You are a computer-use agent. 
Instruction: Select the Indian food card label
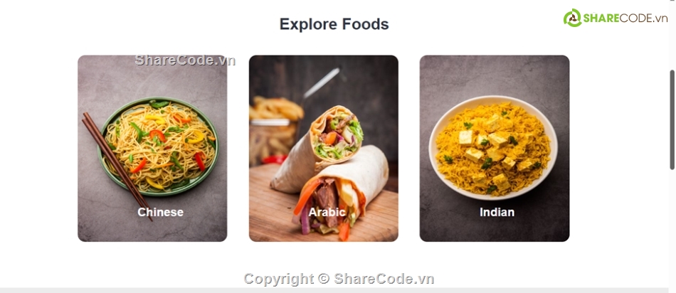(497, 212)
